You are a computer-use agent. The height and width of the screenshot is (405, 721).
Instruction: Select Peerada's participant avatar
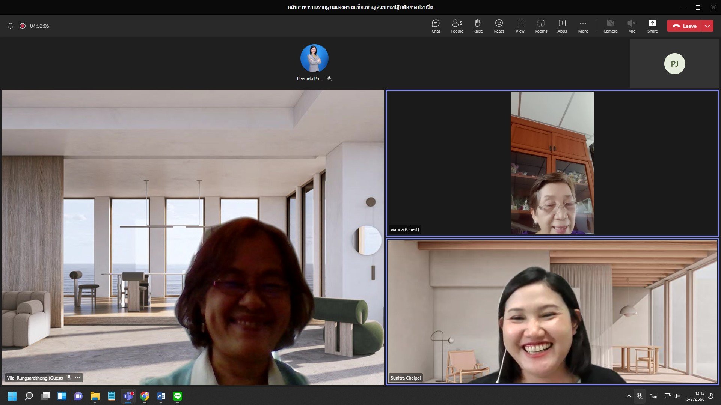(314, 58)
